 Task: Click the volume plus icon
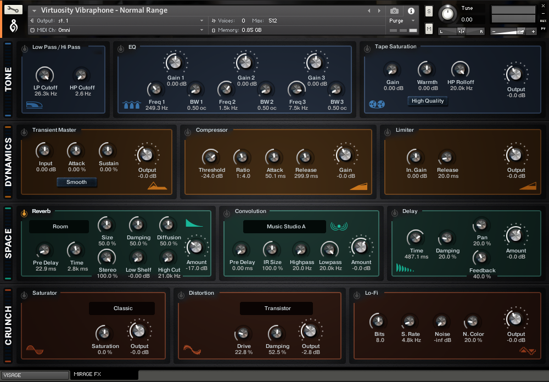[x=533, y=31]
